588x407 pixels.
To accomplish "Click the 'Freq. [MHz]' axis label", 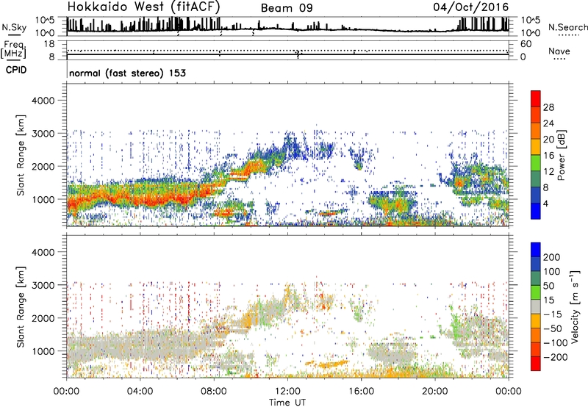I will click(13, 50).
